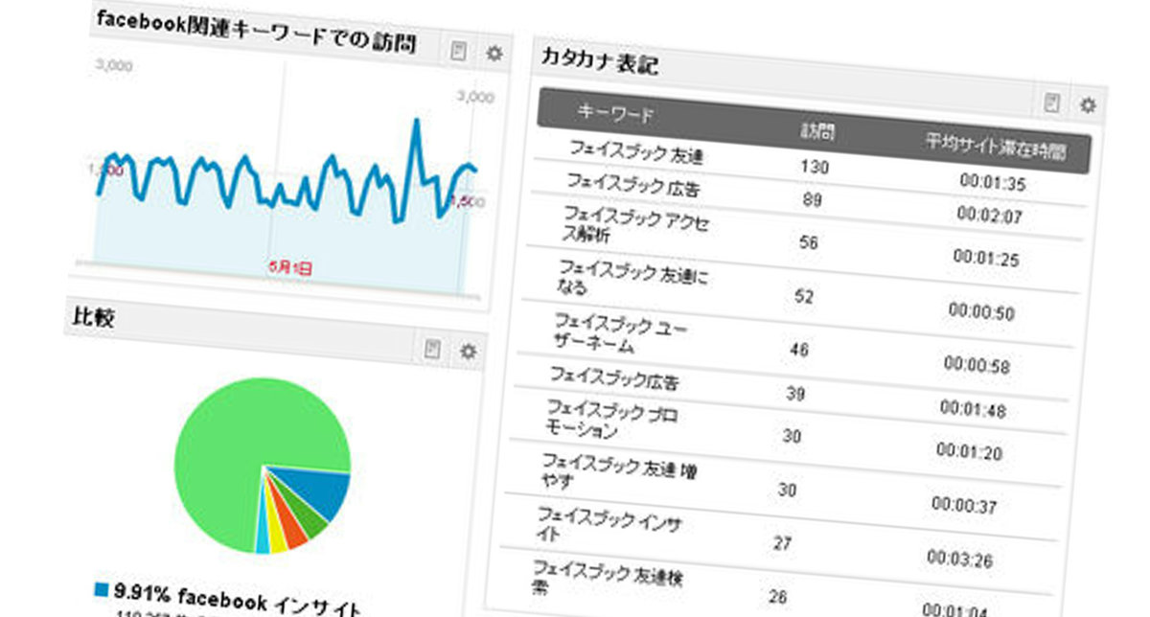The image size is (1150, 617).
Task: Select the フェイスブック プロモーション keyword
Action: click(612, 419)
